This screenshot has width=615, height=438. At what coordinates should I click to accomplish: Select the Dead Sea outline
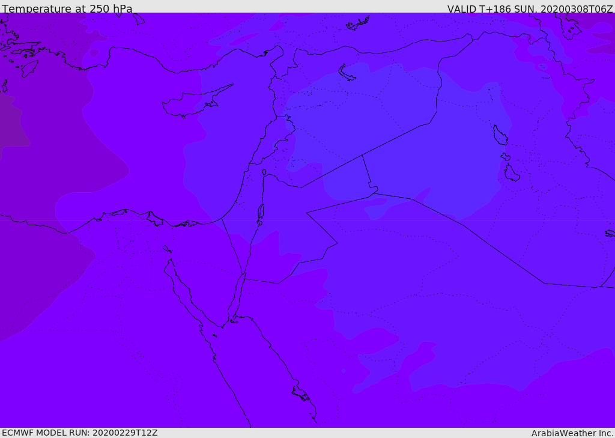[261, 212]
